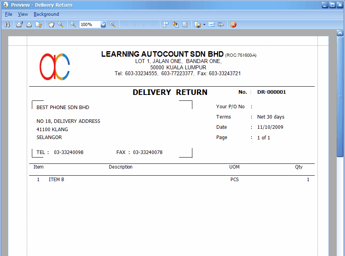Click the UOM column header

coord(234,167)
